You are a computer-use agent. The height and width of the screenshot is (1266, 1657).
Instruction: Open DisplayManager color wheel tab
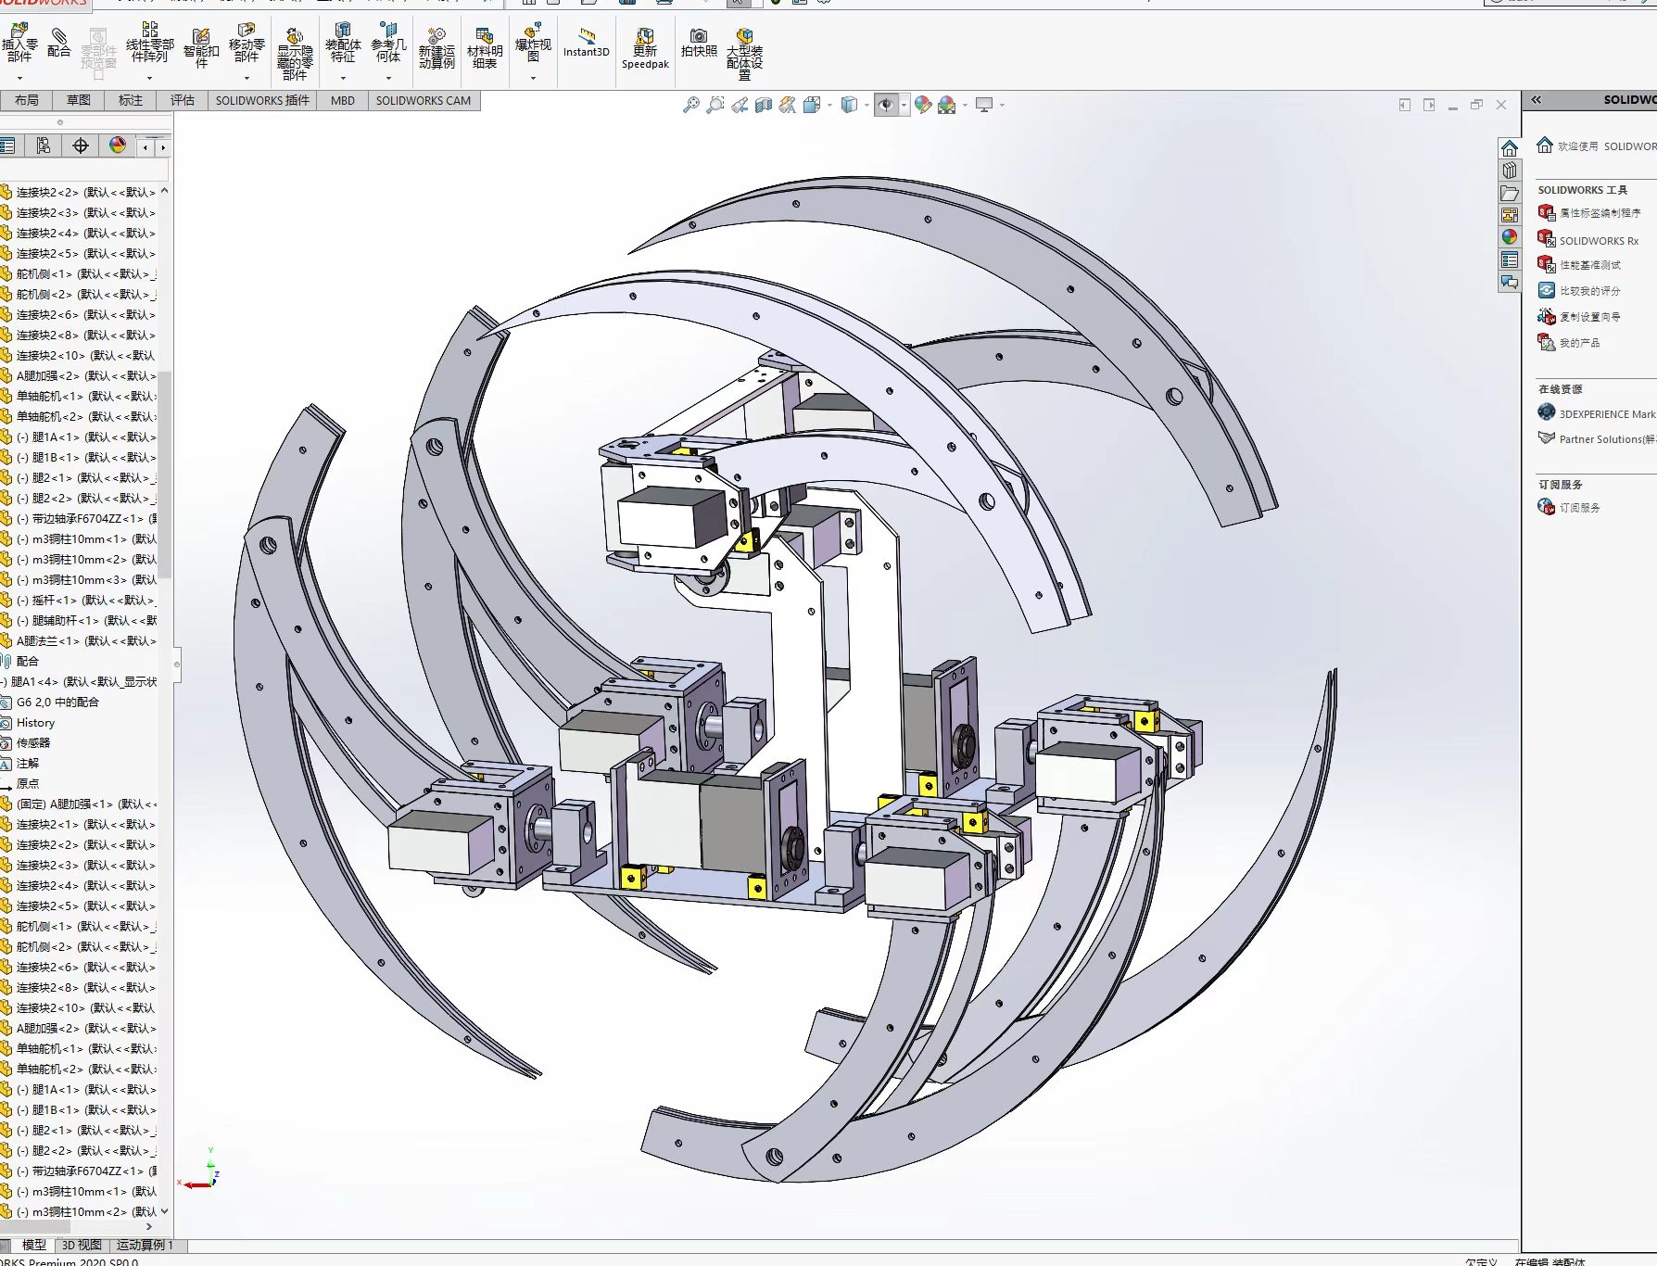point(118,146)
